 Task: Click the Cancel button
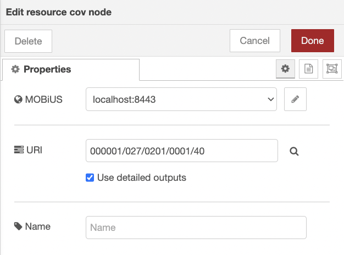(x=254, y=41)
